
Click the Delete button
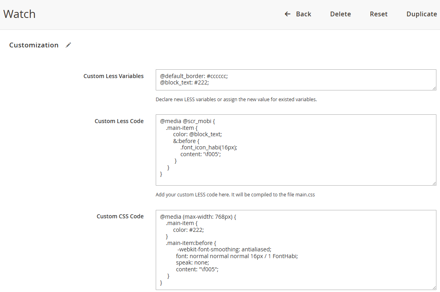341,14
